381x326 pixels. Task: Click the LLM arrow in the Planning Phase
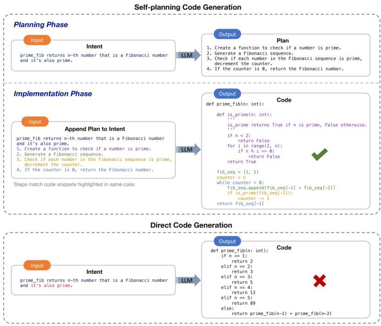(188, 55)
